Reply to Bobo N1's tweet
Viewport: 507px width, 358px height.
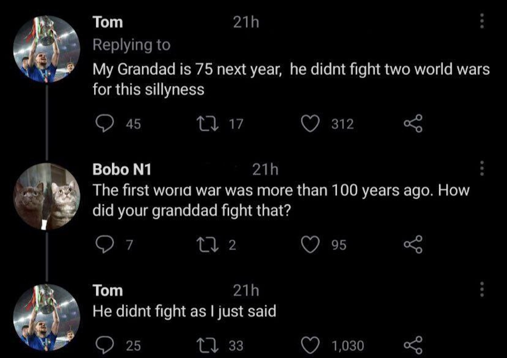(105, 244)
